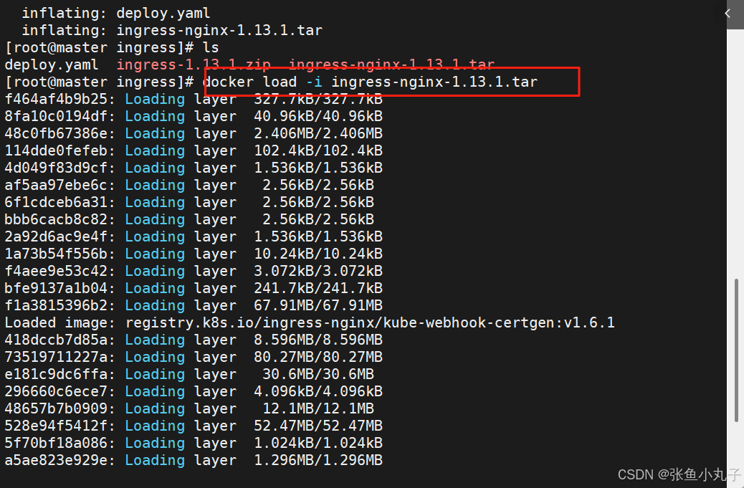
Task: Click layer ID '528e94f5412f'
Action: [x=56, y=426]
